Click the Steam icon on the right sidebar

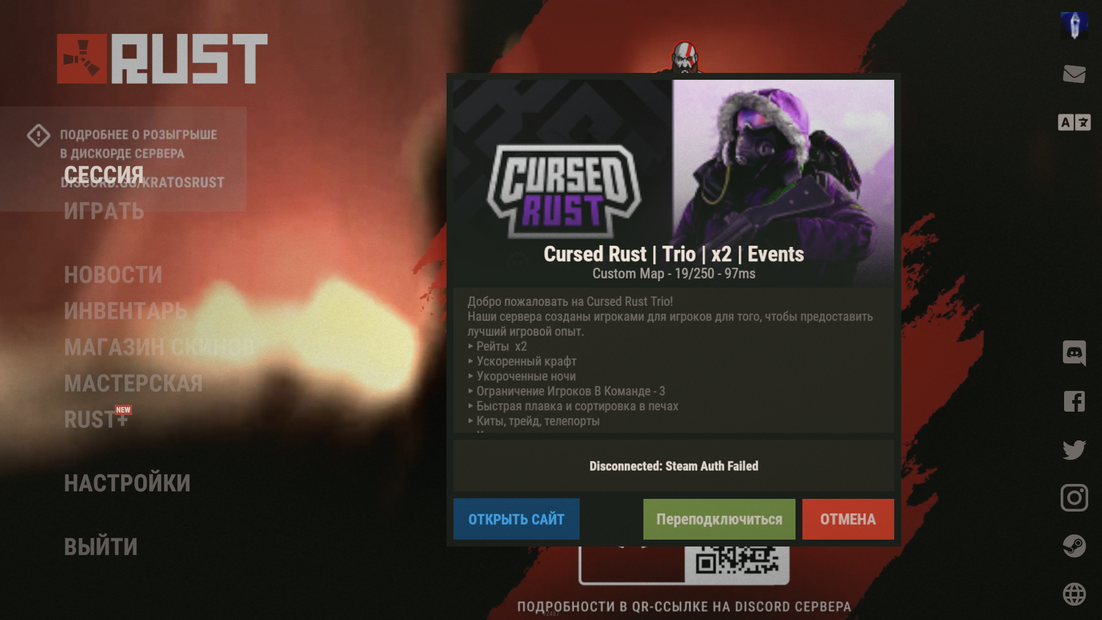(x=1075, y=544)
